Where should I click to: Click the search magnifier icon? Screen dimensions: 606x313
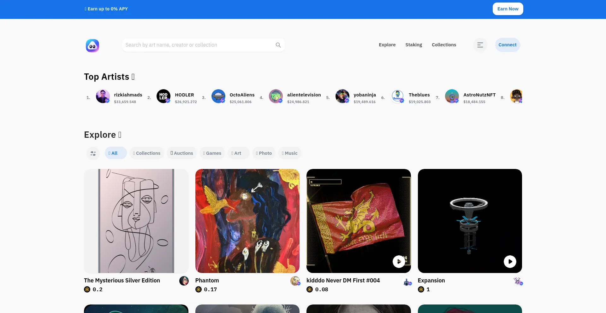click(x=278, y=45)
